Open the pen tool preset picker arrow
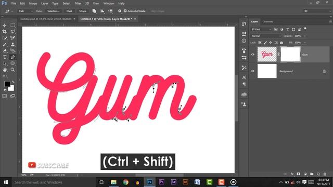333x187 pixels. pyautogui.click(x=12, y=11)
